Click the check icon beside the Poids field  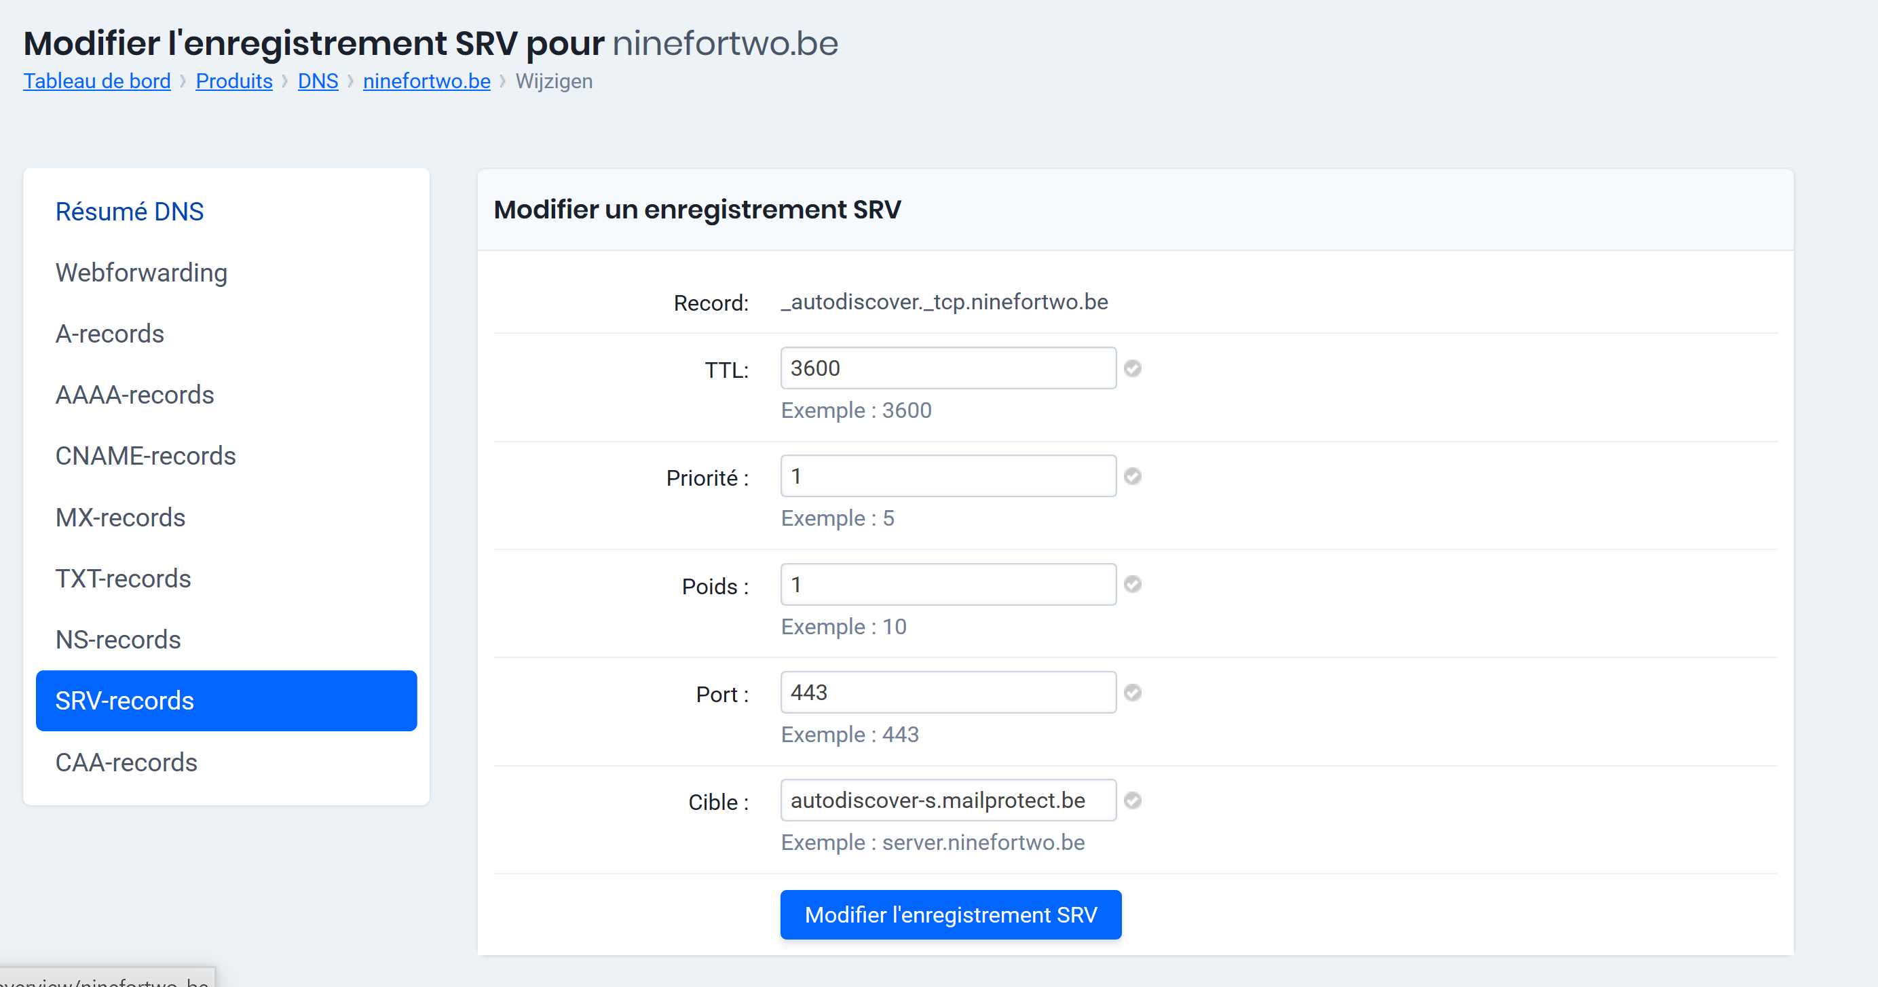pyautogui.click(x=1132, y=584)
